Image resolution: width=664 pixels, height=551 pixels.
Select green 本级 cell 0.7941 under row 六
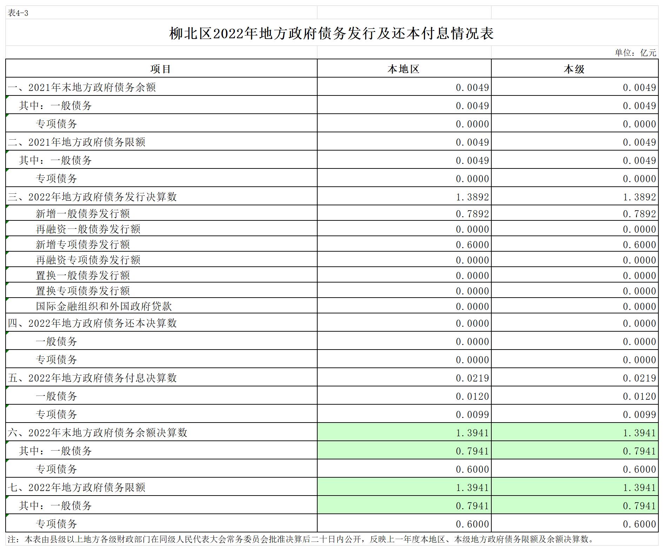(x=575, y=450)
